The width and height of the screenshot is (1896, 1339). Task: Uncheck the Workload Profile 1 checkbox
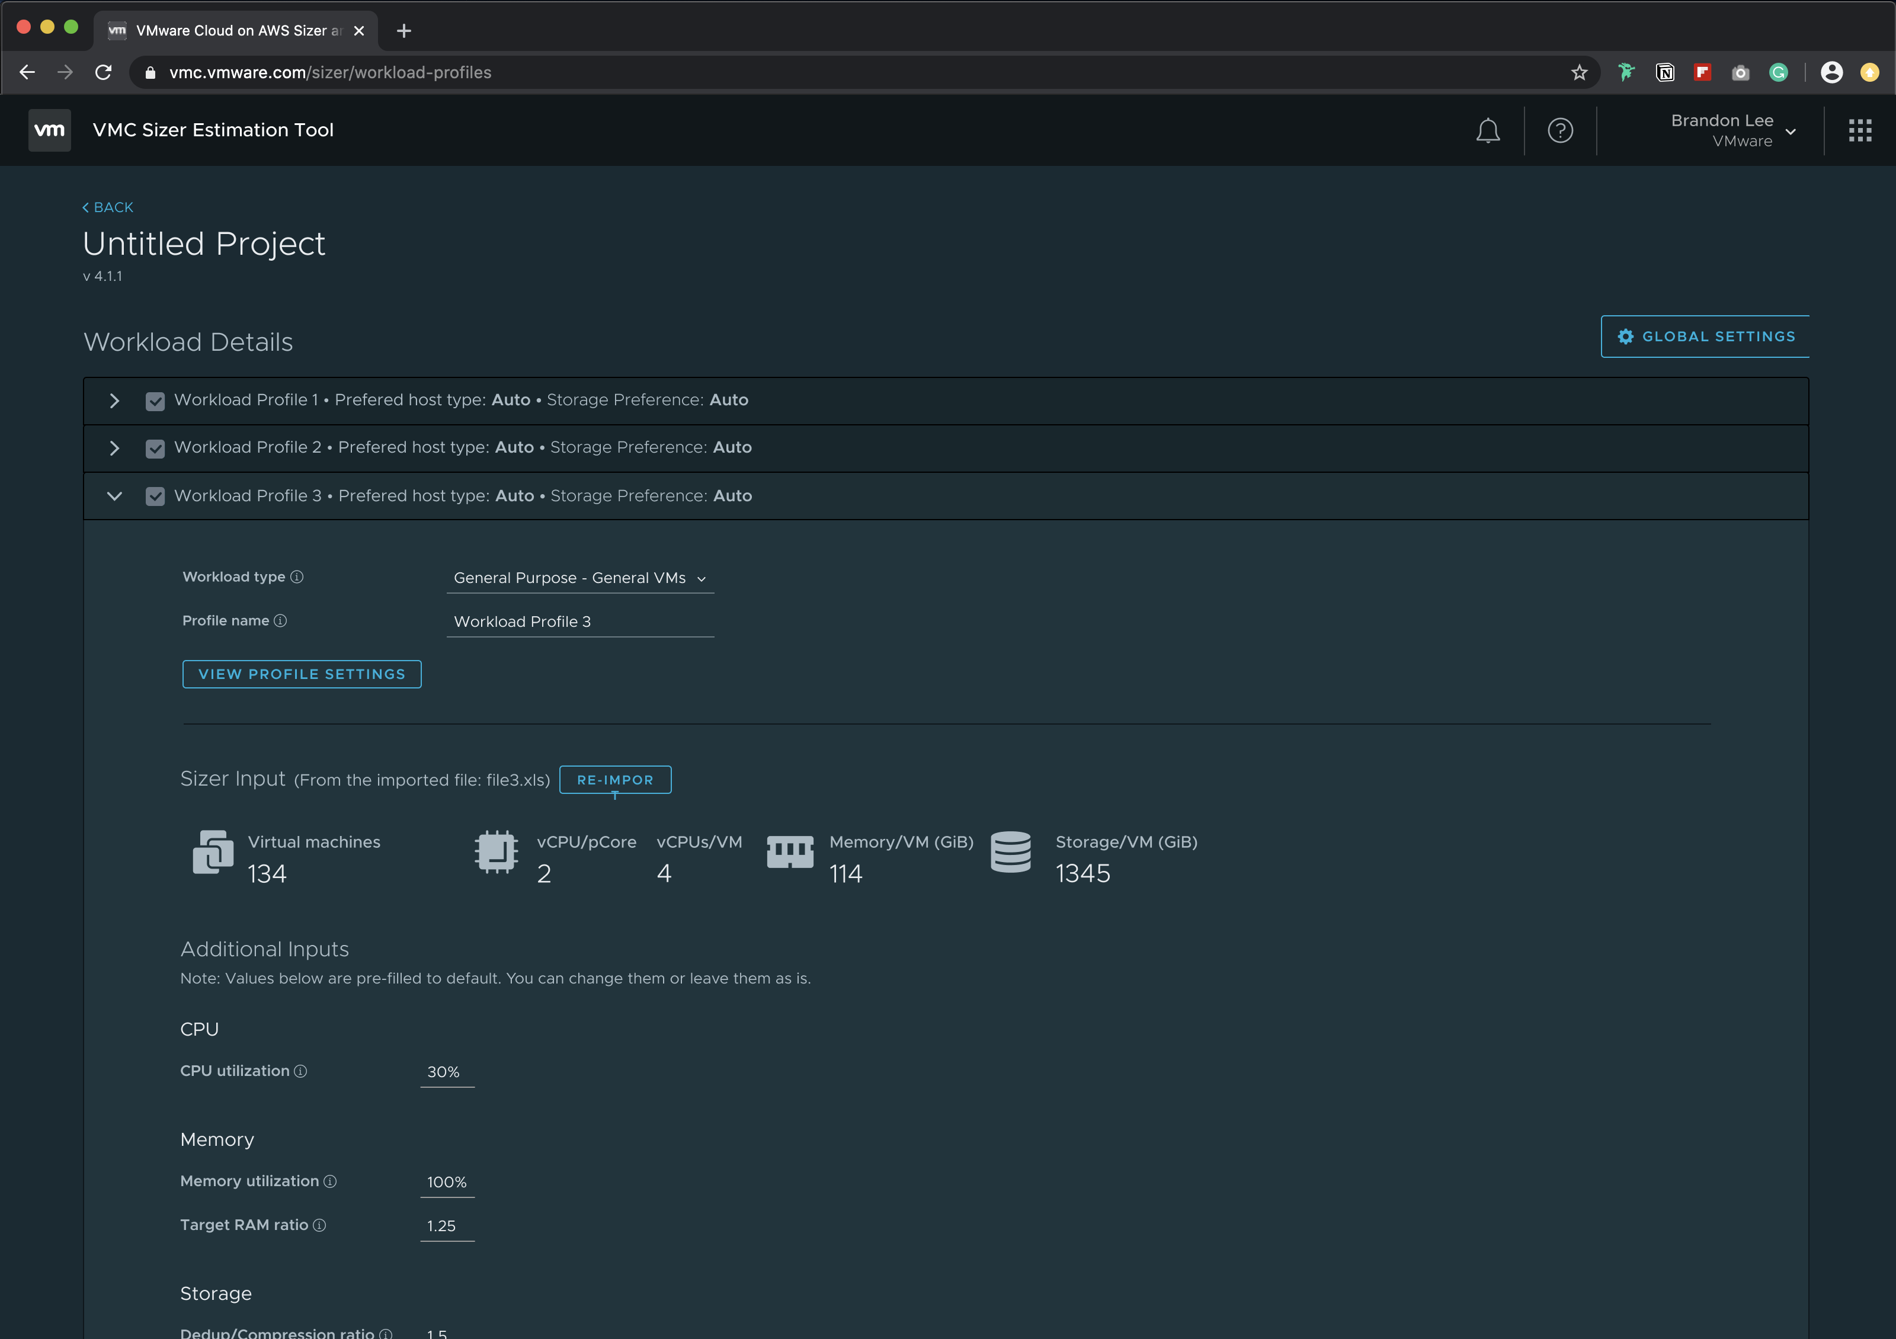click(155, 401)
